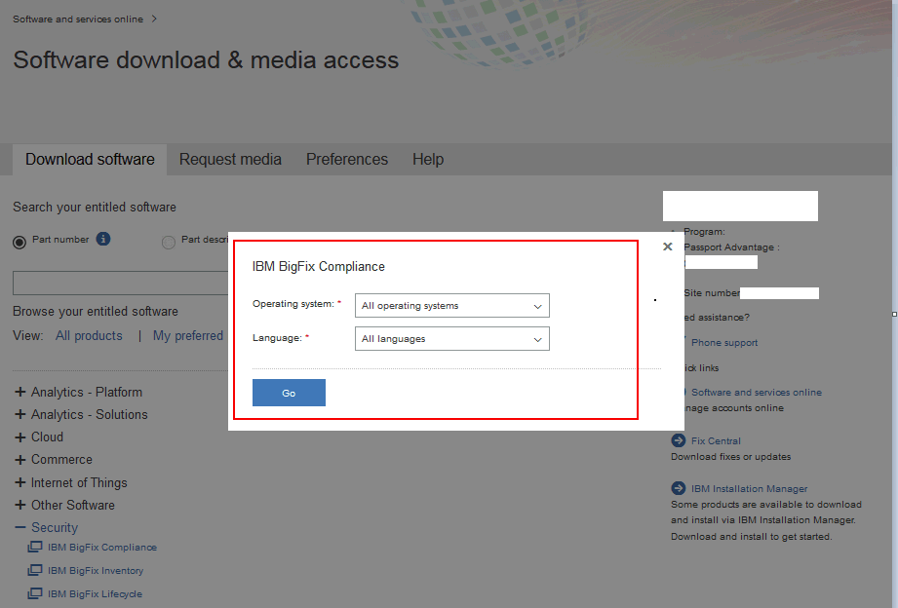Switch to the Download software tab
This screenshot has height=608, width=898.
pos(90,159)
